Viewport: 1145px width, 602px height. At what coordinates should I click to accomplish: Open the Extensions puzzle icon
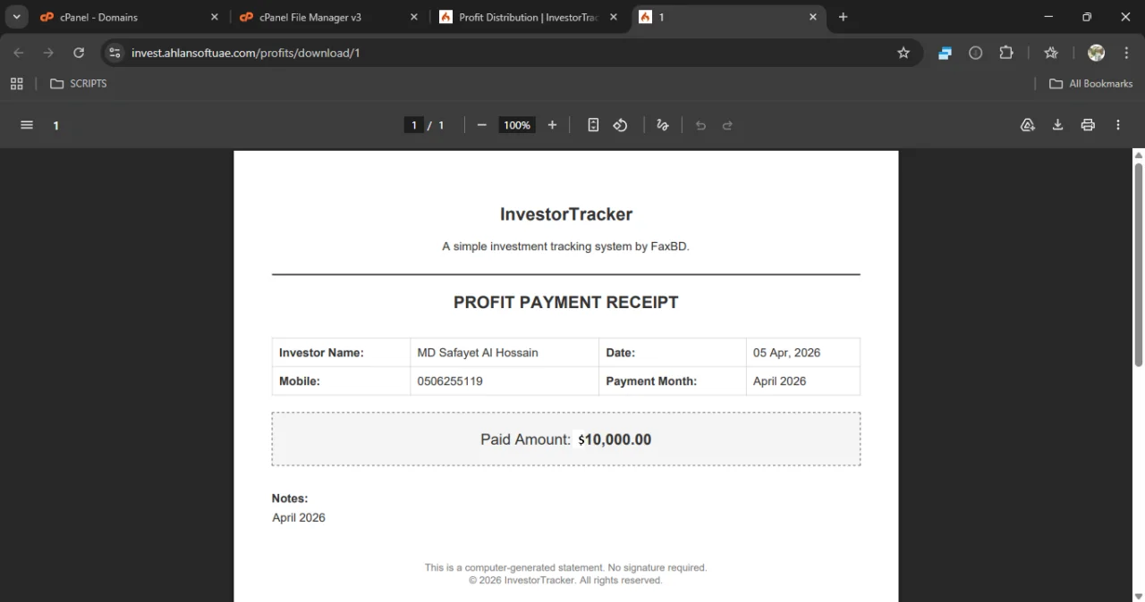pyautogui.click(x=1006, y=53)
